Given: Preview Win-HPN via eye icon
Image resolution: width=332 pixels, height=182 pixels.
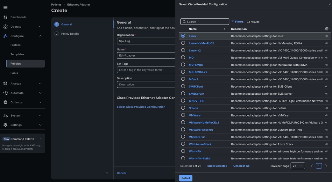Looking at the screenshot, I should pyautogui.click(x=327, y=152).
